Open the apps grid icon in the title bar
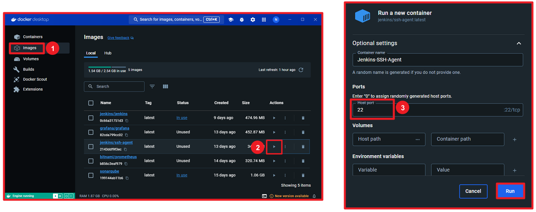This screenshot has height=212, width=536. (x=264, y=19)
